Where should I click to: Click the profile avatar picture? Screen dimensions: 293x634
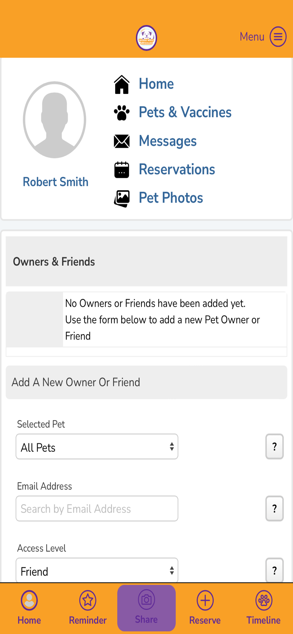pyautogui.click(x=55, y=120)
